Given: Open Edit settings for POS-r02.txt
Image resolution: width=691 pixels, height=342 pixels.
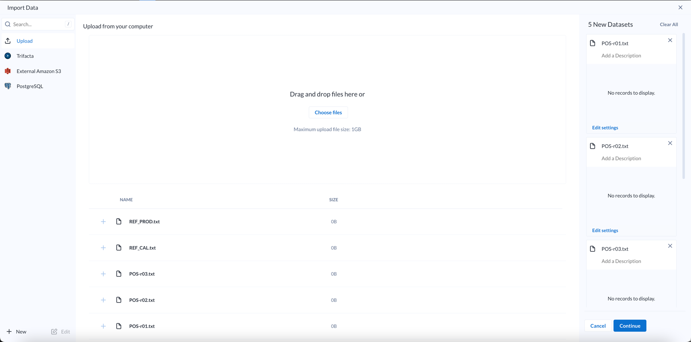Looking at the screenshot, I should [x=605, y=231].
